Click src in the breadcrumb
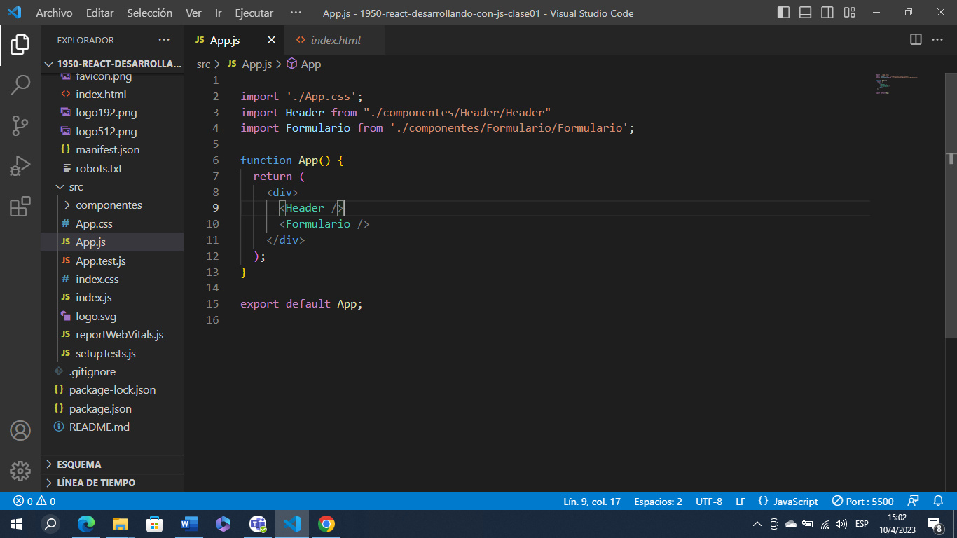Screen dimensions: 957x538 tap(203, 64)
